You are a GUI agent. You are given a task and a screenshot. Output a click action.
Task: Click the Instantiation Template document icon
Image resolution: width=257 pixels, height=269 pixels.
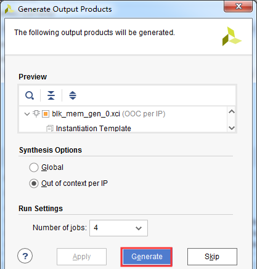click(49, 129)
